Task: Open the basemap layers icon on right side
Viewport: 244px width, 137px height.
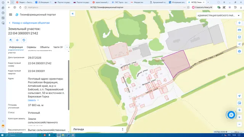Action: (x=239, y=103)
